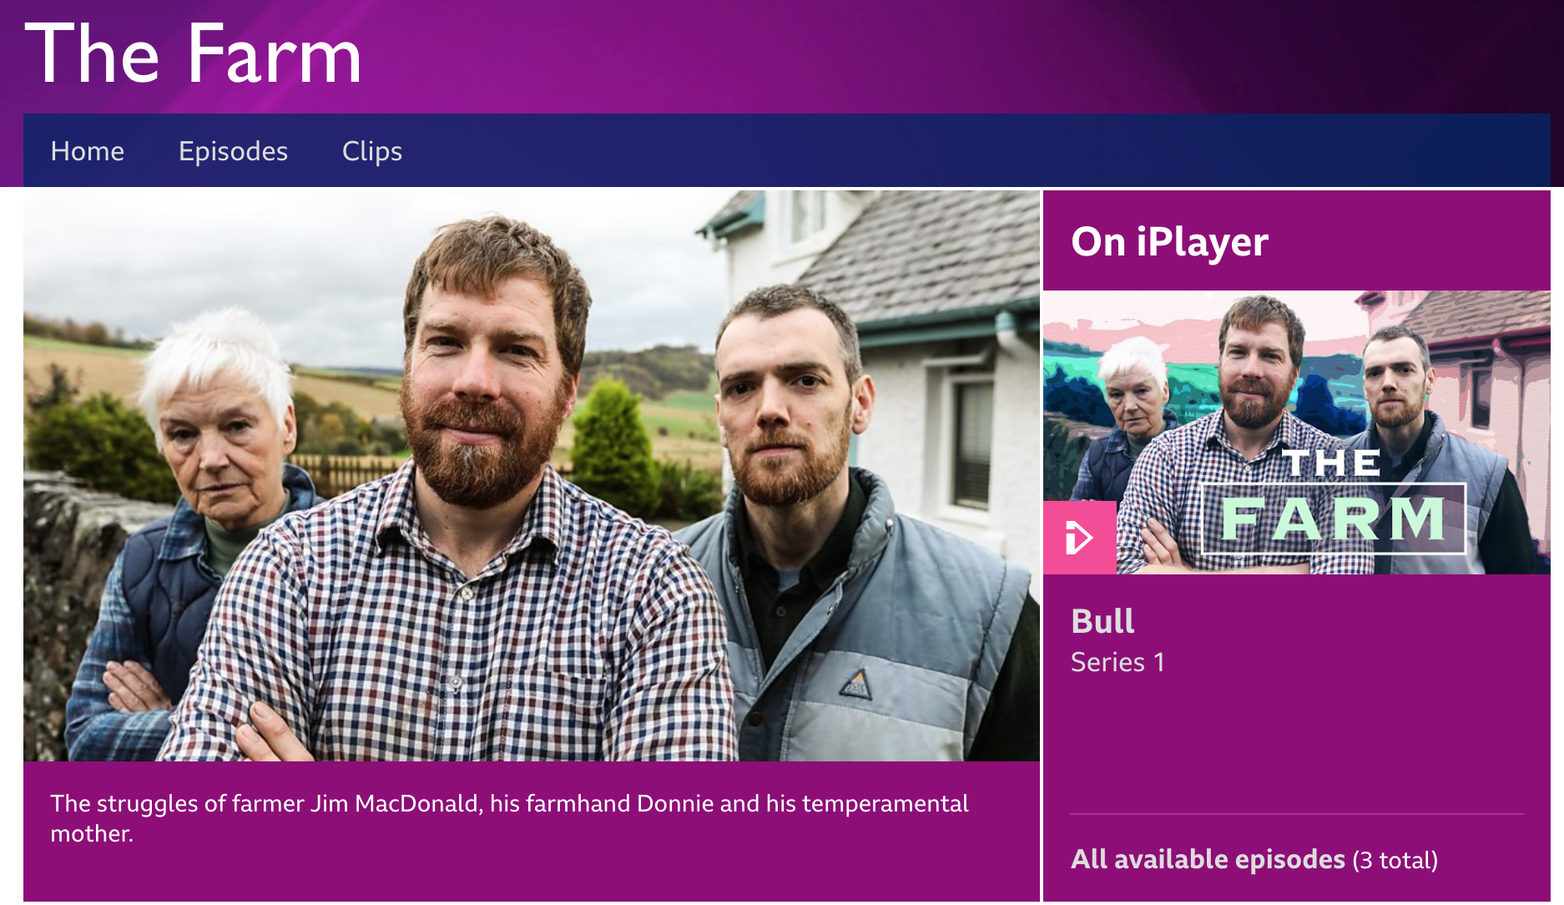
Task: Select the Series 1 label
Action: 1118,662
